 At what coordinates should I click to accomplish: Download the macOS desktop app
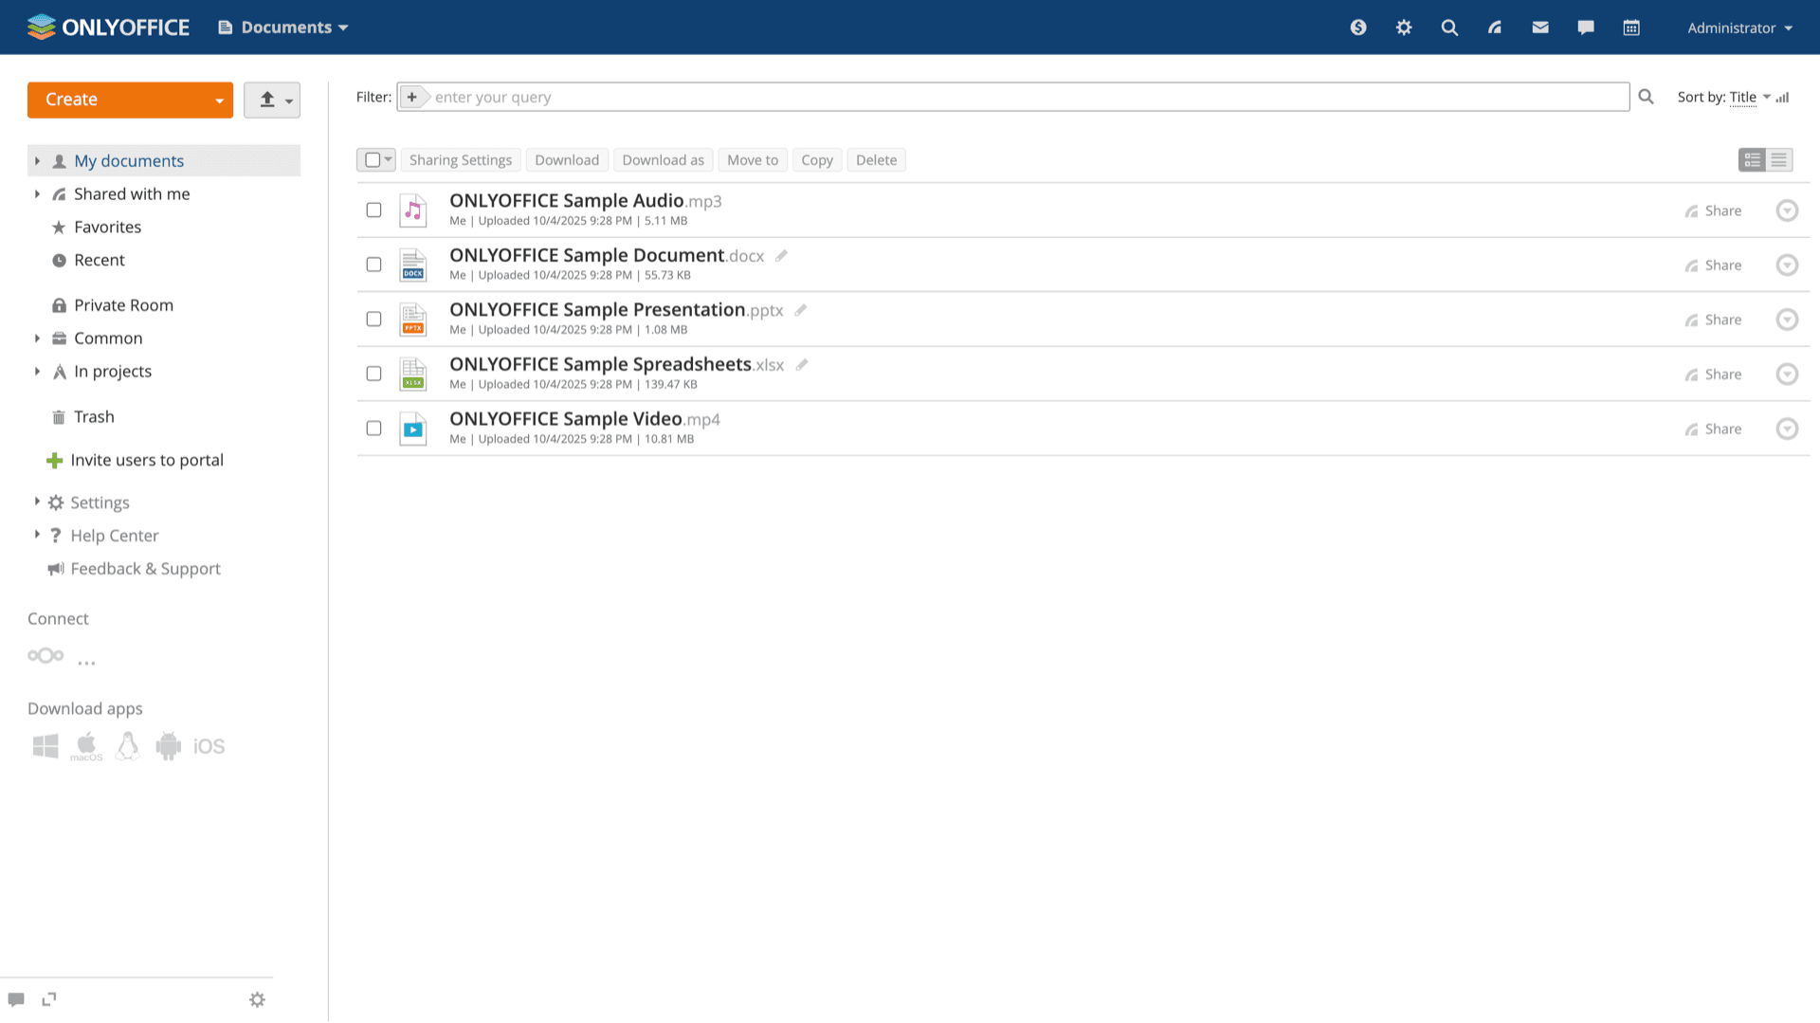pos(86,746)
